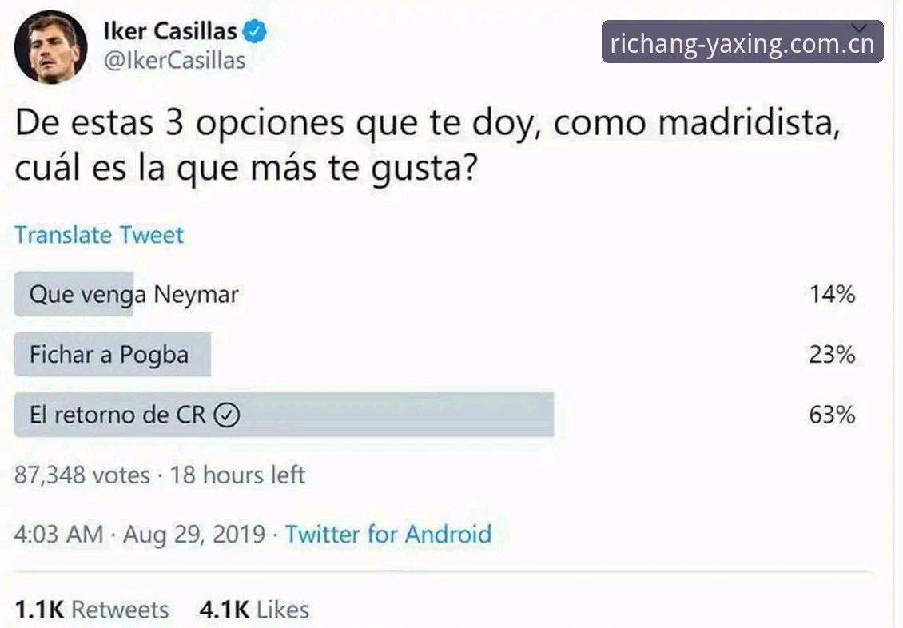Click the 14% poll result
Image resolution: width=903 pixels, height=628 pixels.
click(832, 295)
